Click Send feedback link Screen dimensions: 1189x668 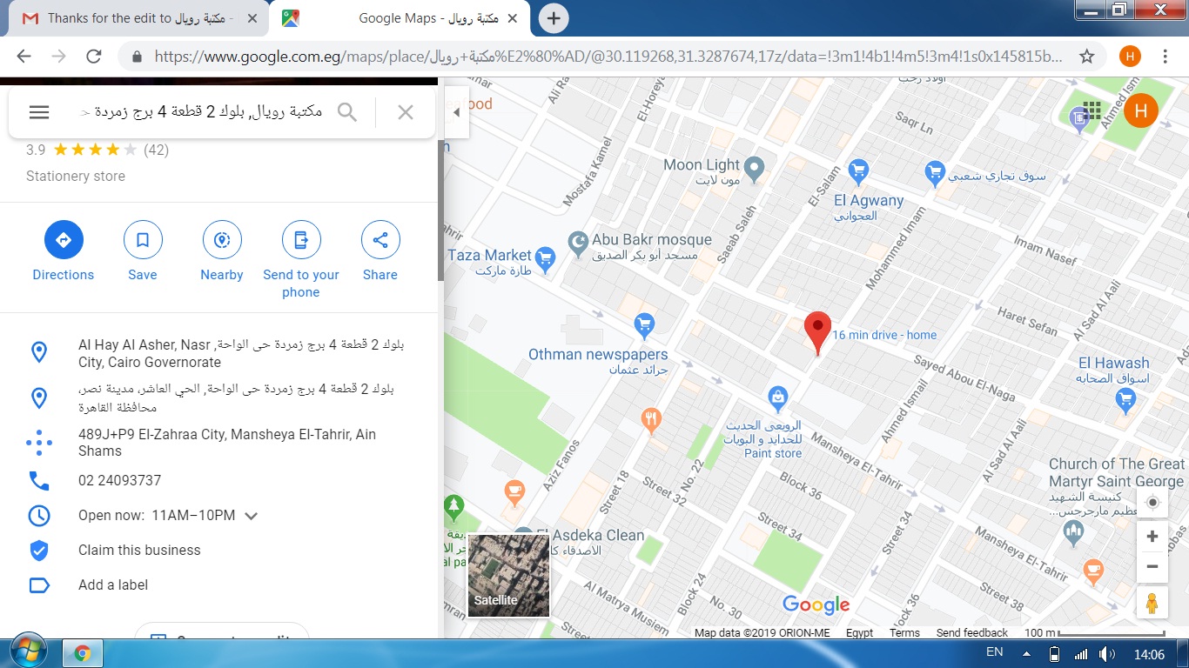(971, 633)
